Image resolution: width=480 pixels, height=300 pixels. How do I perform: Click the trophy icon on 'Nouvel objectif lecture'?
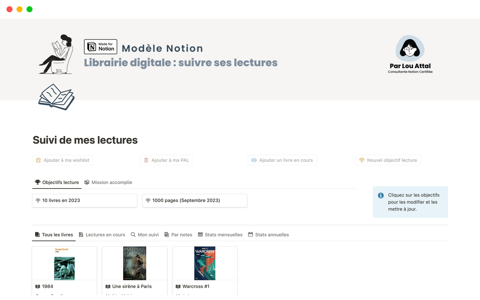point(361,160)
